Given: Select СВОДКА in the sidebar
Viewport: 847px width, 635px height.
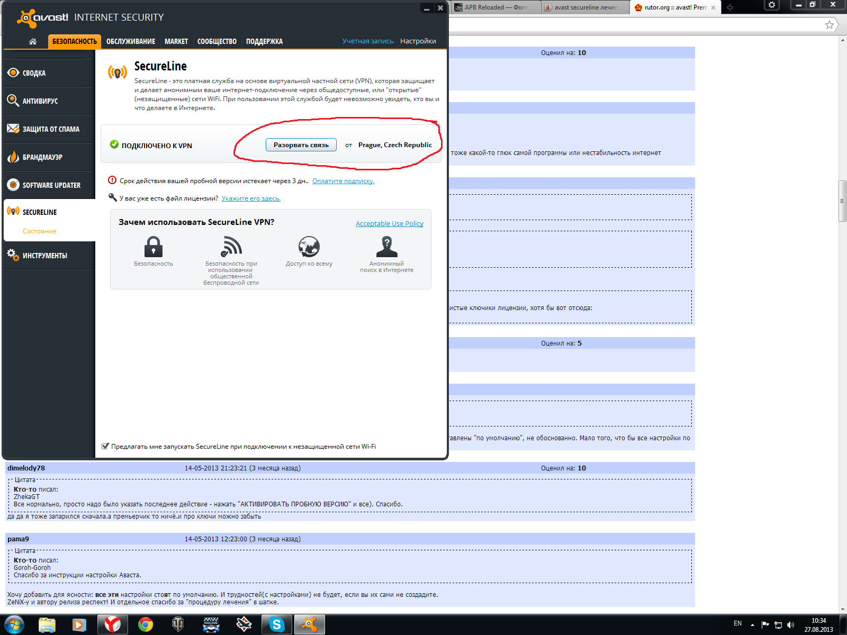Looking at the screenshot, I should [x=49, y=73].
